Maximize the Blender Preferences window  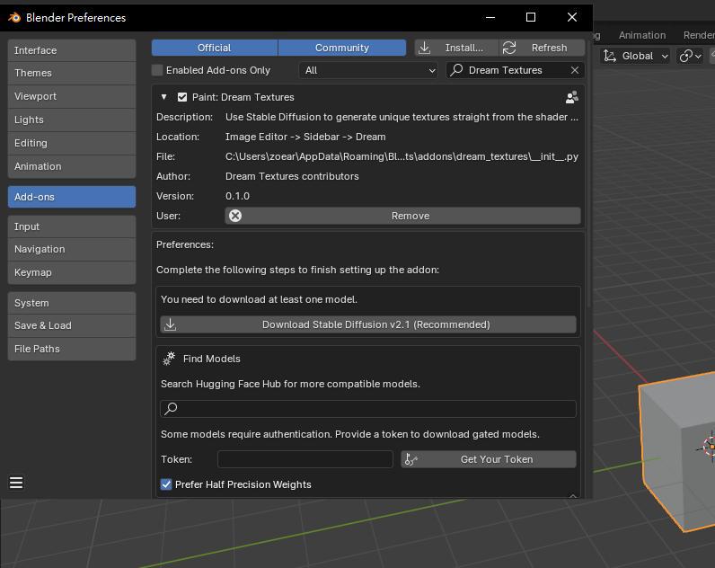point(531,17)
